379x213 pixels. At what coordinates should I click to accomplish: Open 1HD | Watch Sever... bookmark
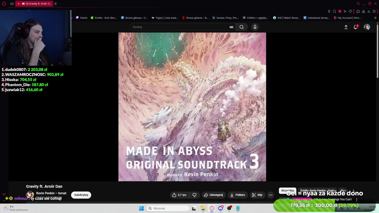[286, 18]
